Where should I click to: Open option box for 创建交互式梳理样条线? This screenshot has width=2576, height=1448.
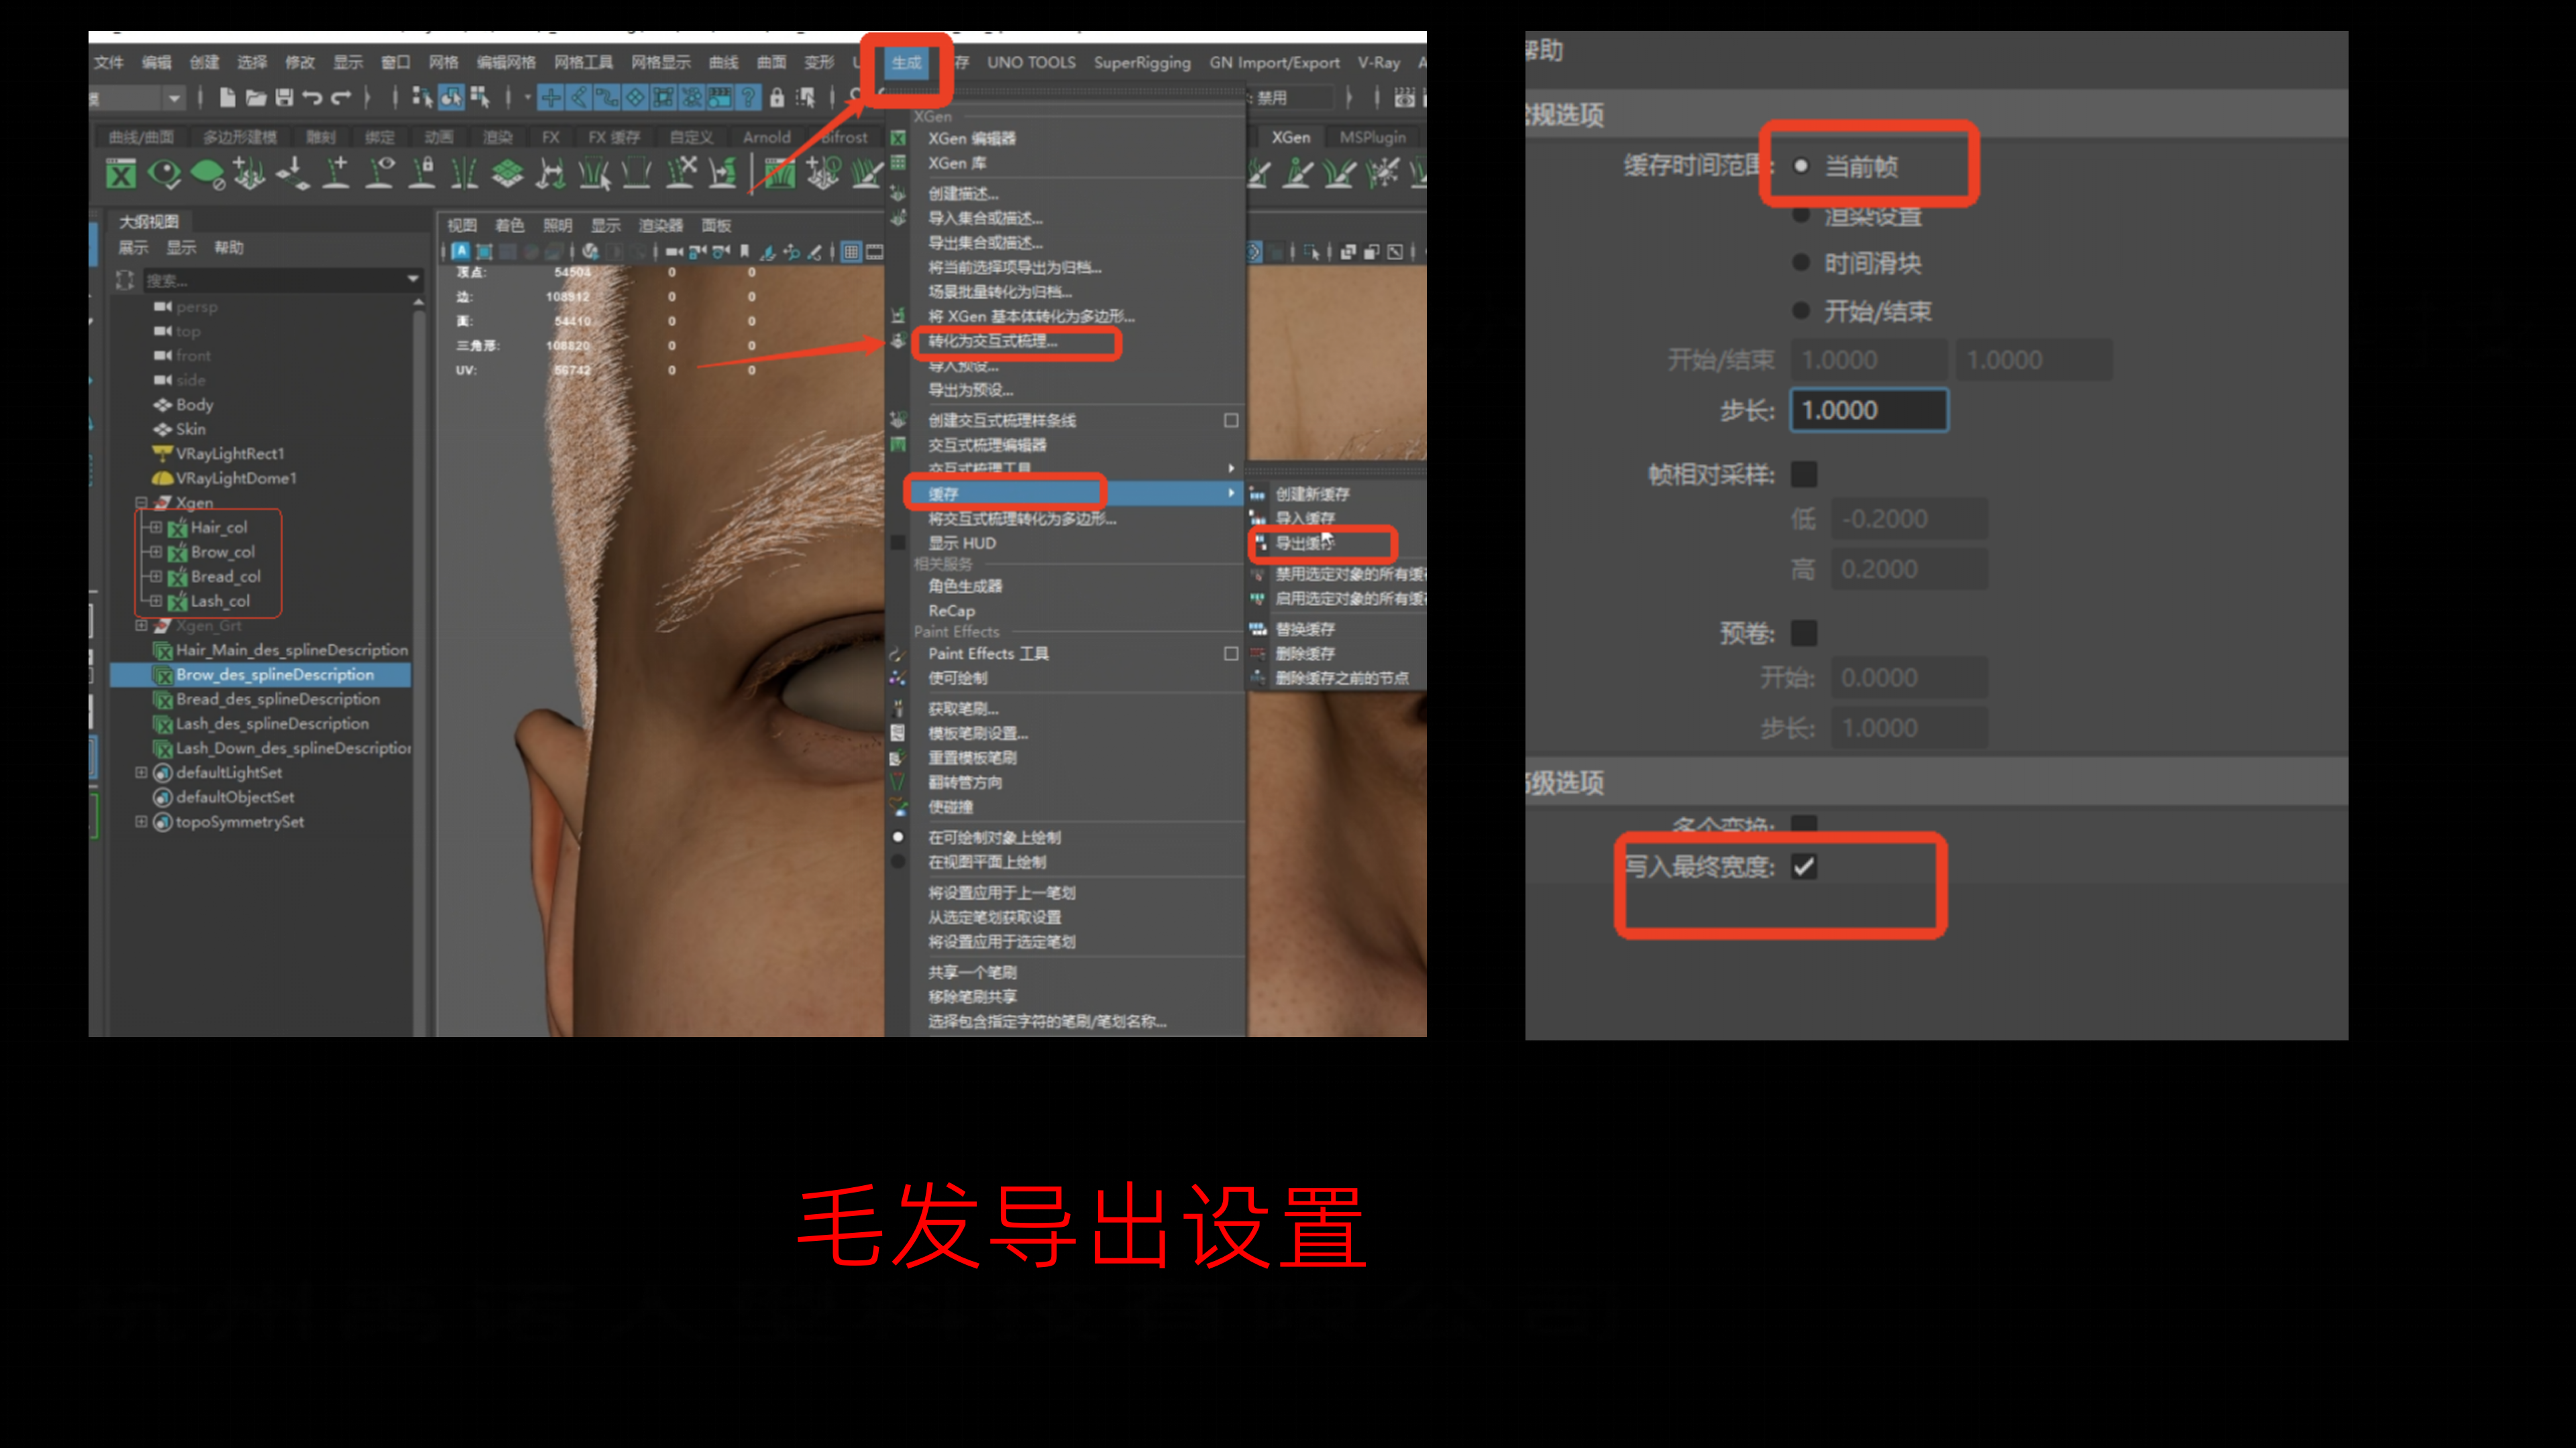point(1231,421)
